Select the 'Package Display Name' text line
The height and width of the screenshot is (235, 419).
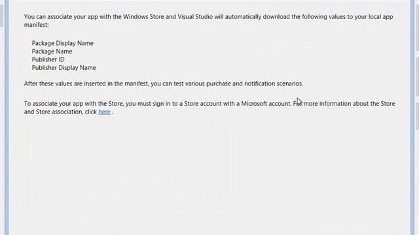(x=63, y=43)
